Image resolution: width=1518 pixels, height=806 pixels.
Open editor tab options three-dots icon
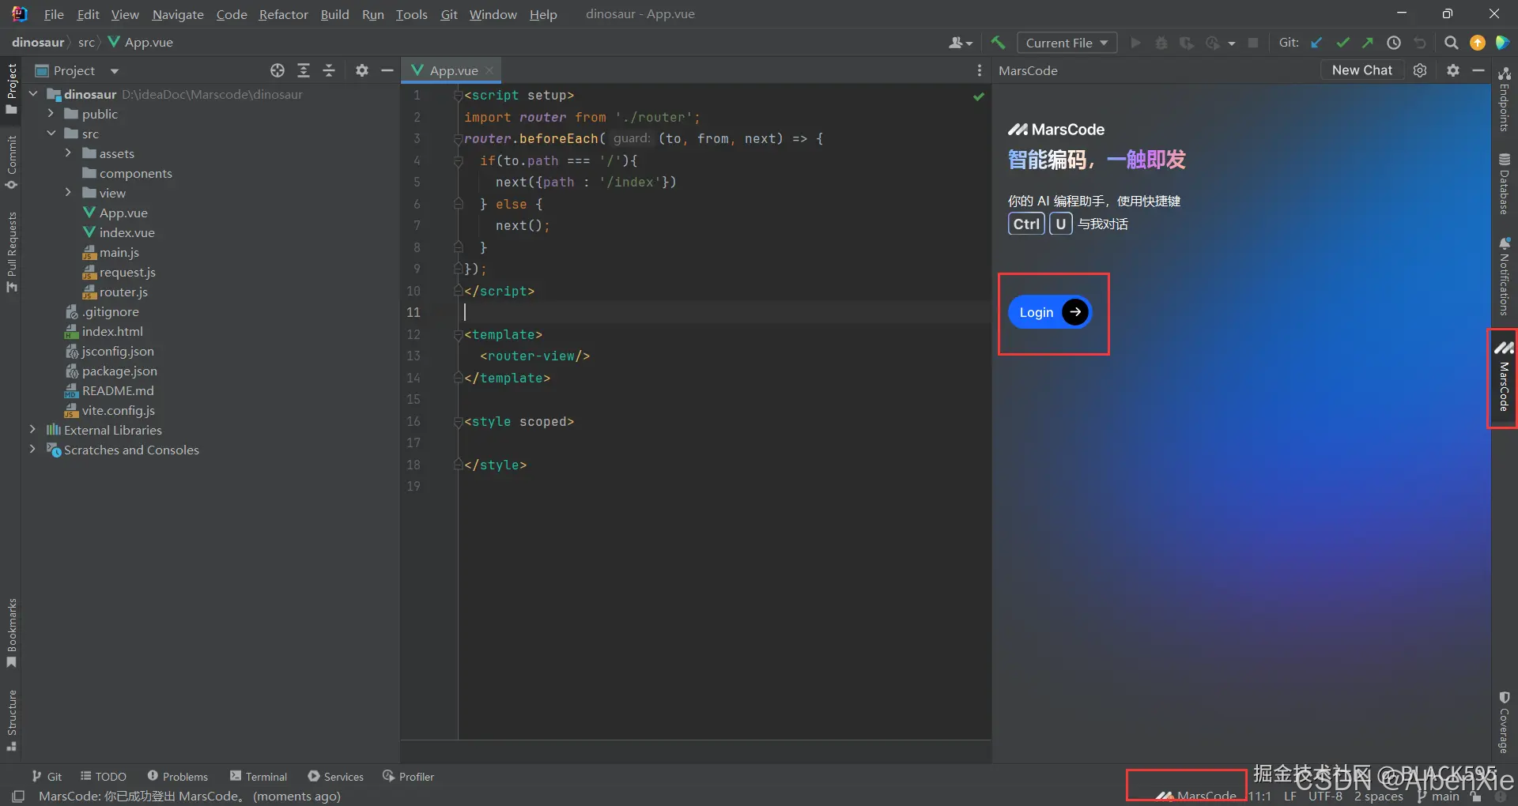coord(980,70)
